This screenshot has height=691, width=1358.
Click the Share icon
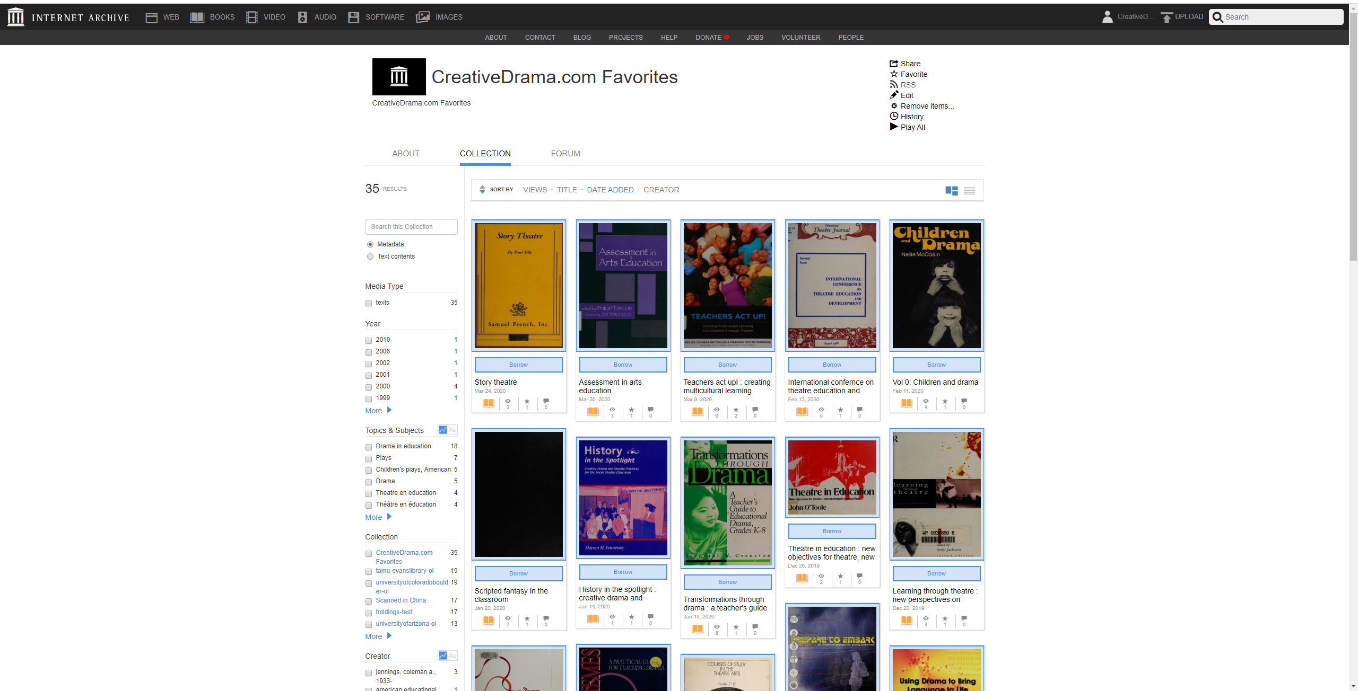(x=894, y=63)
